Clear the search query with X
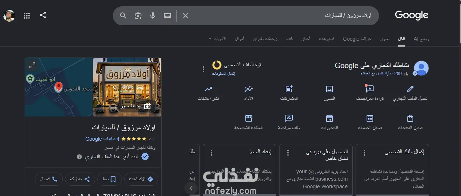Image resolution: width=461 pixels, height=196 pixels. 186,16
